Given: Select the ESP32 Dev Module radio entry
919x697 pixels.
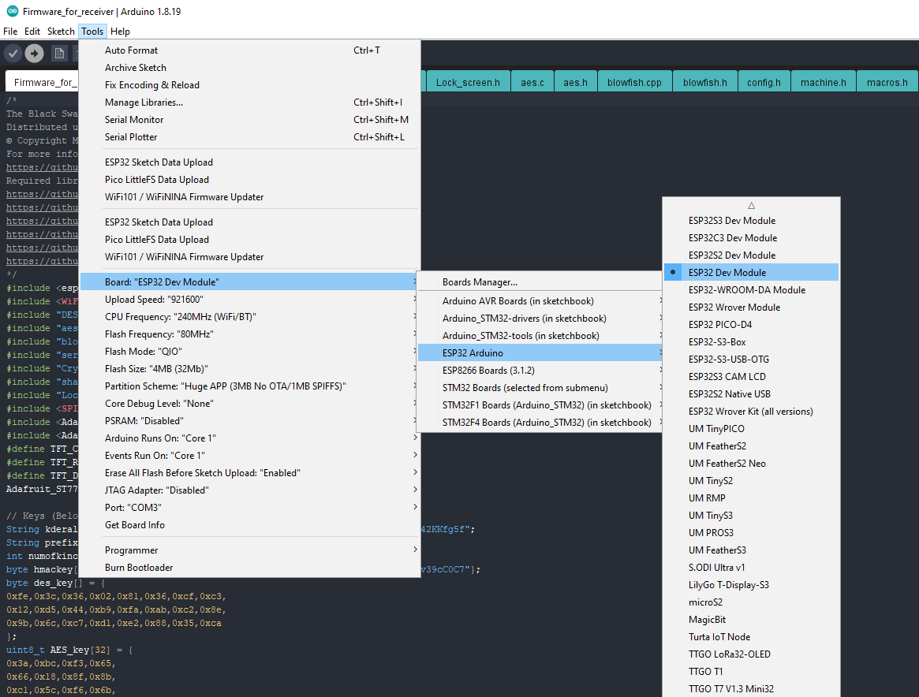Looking at the screenshot, I should [752, 272].
